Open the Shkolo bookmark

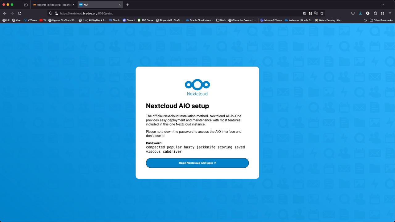tap(114, 20)
